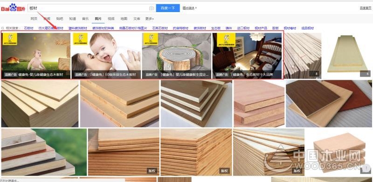Expand the 更多 tab menu
Screen dimensions: 373x182
pos(150,19)
